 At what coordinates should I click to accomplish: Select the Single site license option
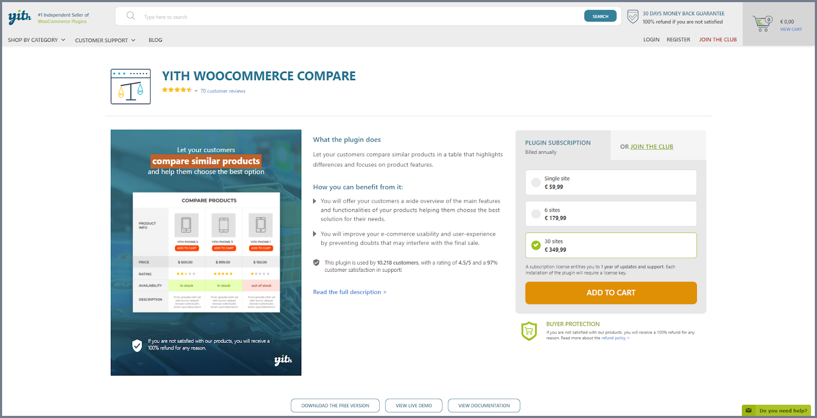pyautogui.click(x=611, y=182)
